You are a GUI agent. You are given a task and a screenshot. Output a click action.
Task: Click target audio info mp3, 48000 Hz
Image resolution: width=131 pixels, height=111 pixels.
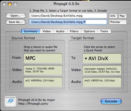click(102, 82)
